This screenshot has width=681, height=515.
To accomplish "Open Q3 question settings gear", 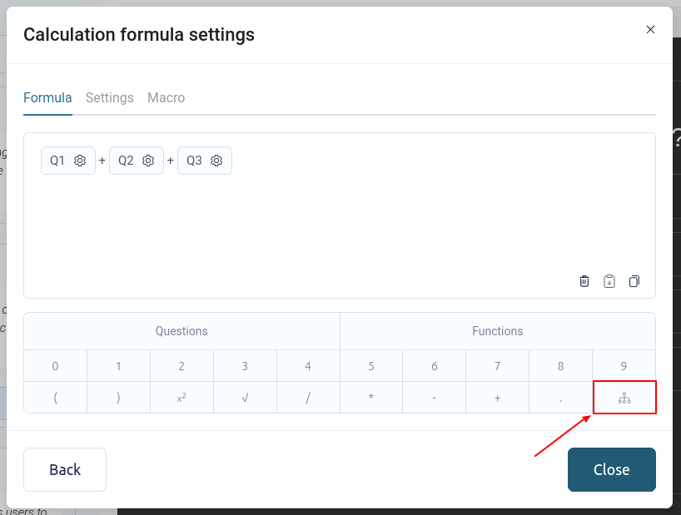I will (216, 161).
